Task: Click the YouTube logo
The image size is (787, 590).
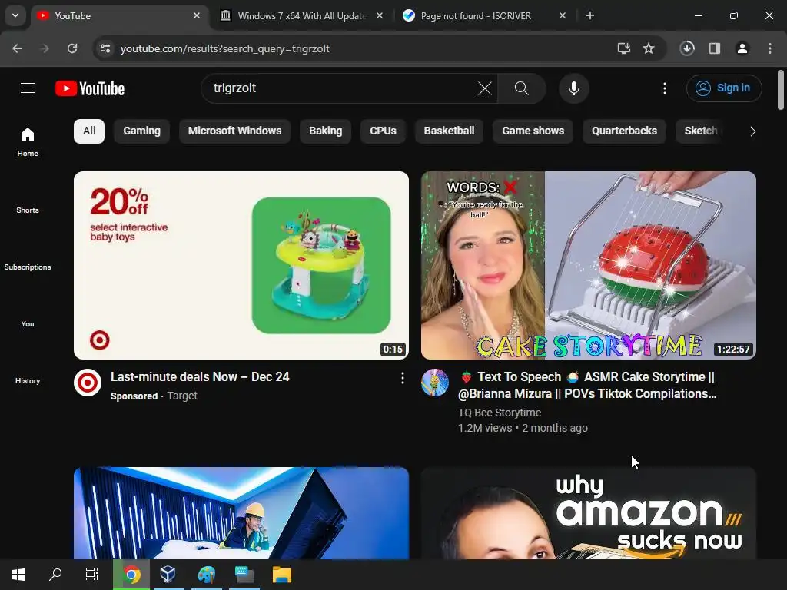Action: [x=90, y=89]
